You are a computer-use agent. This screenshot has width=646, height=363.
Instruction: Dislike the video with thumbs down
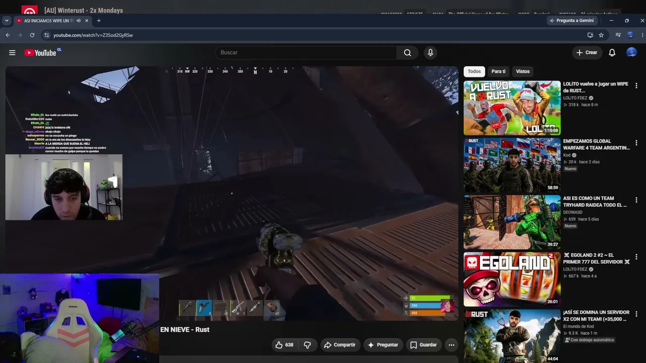coord(307,345)
